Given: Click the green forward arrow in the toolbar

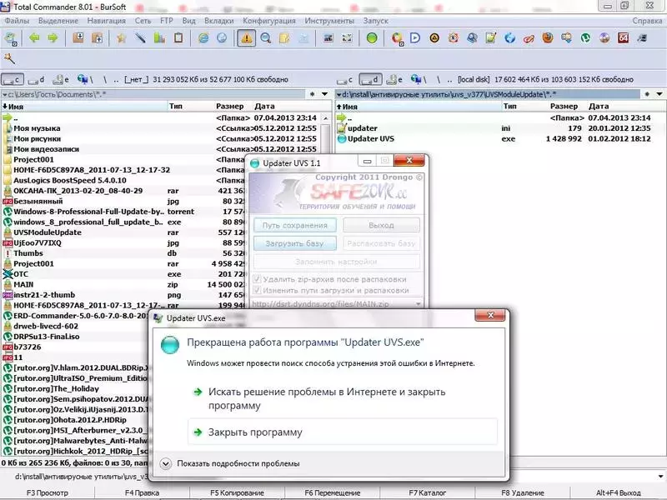Looking at the screenshot, I should [53, 38].
